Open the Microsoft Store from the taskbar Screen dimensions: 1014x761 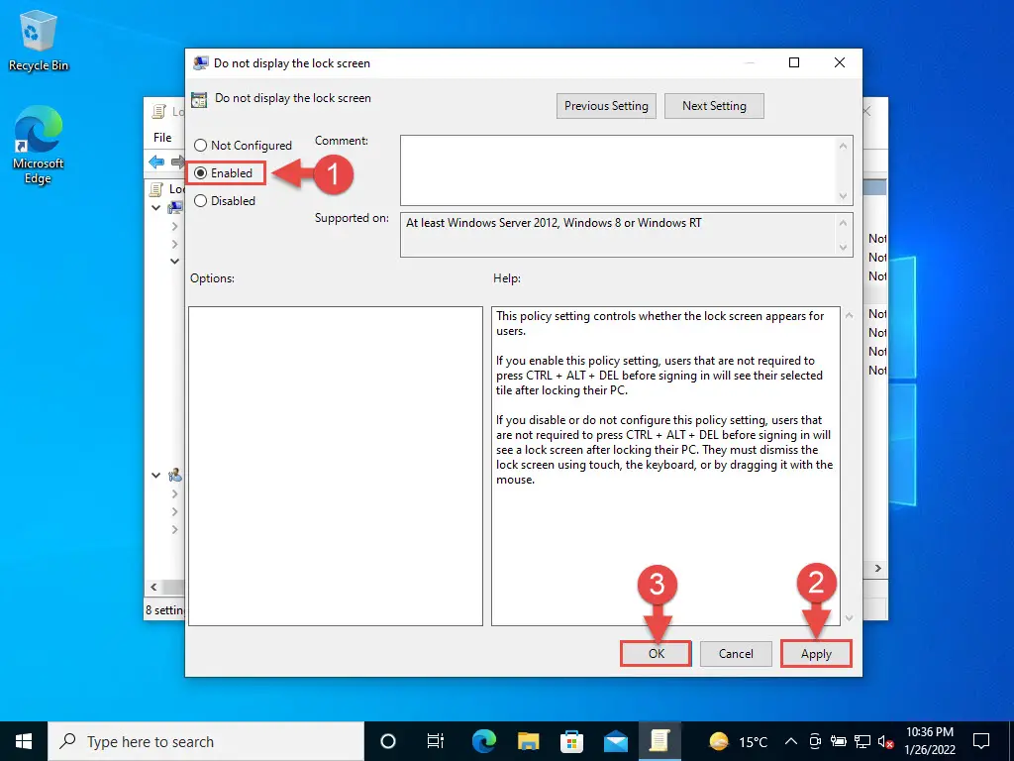tap(572, 741)
